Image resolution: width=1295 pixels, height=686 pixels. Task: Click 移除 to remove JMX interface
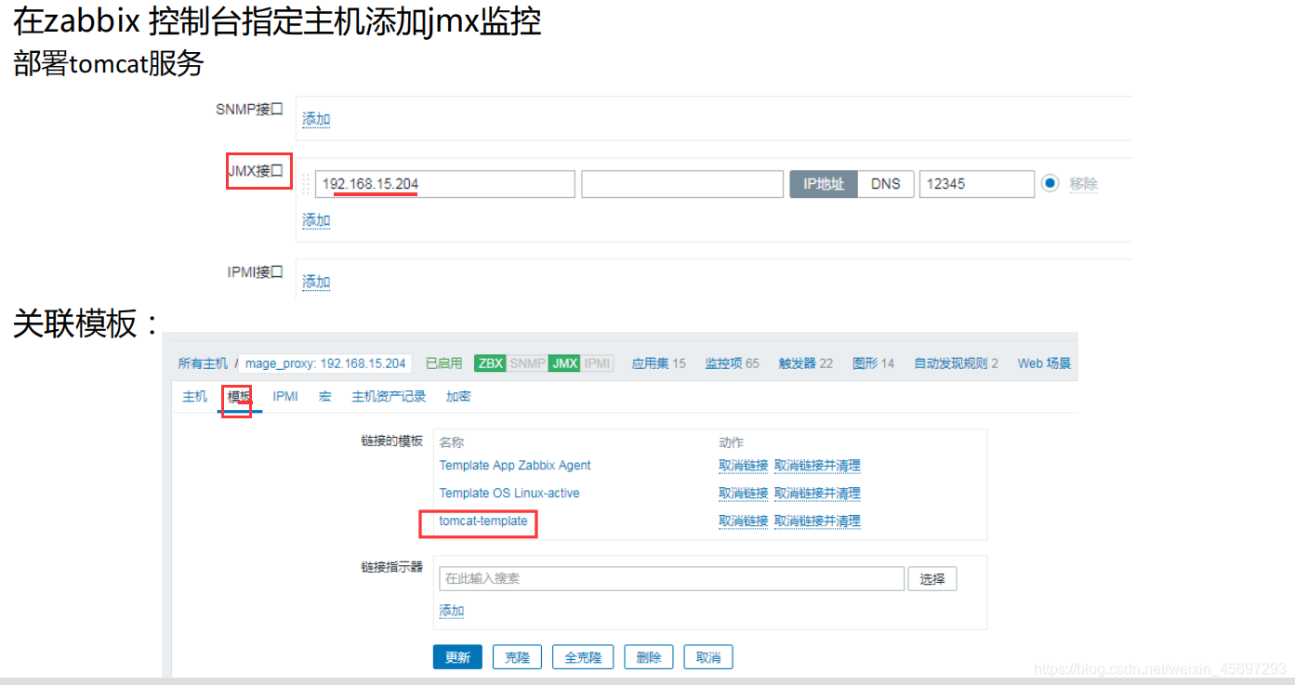click(1083, 184)
